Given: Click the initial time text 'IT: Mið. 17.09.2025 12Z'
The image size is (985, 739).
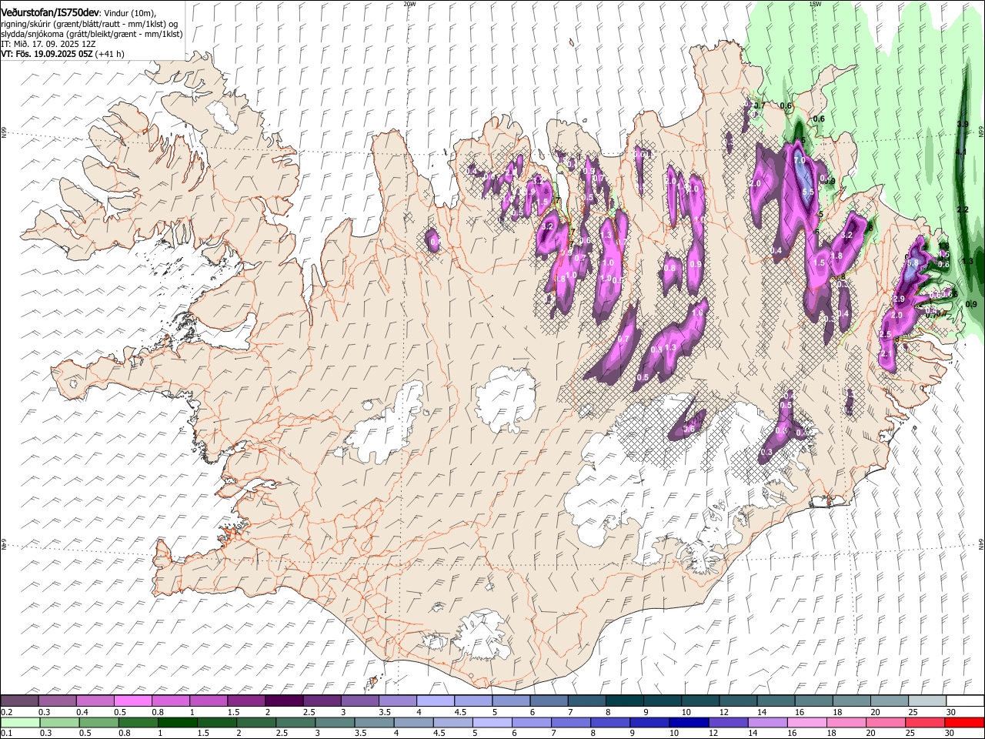Looking at the screenshot, I should point(48,44).
